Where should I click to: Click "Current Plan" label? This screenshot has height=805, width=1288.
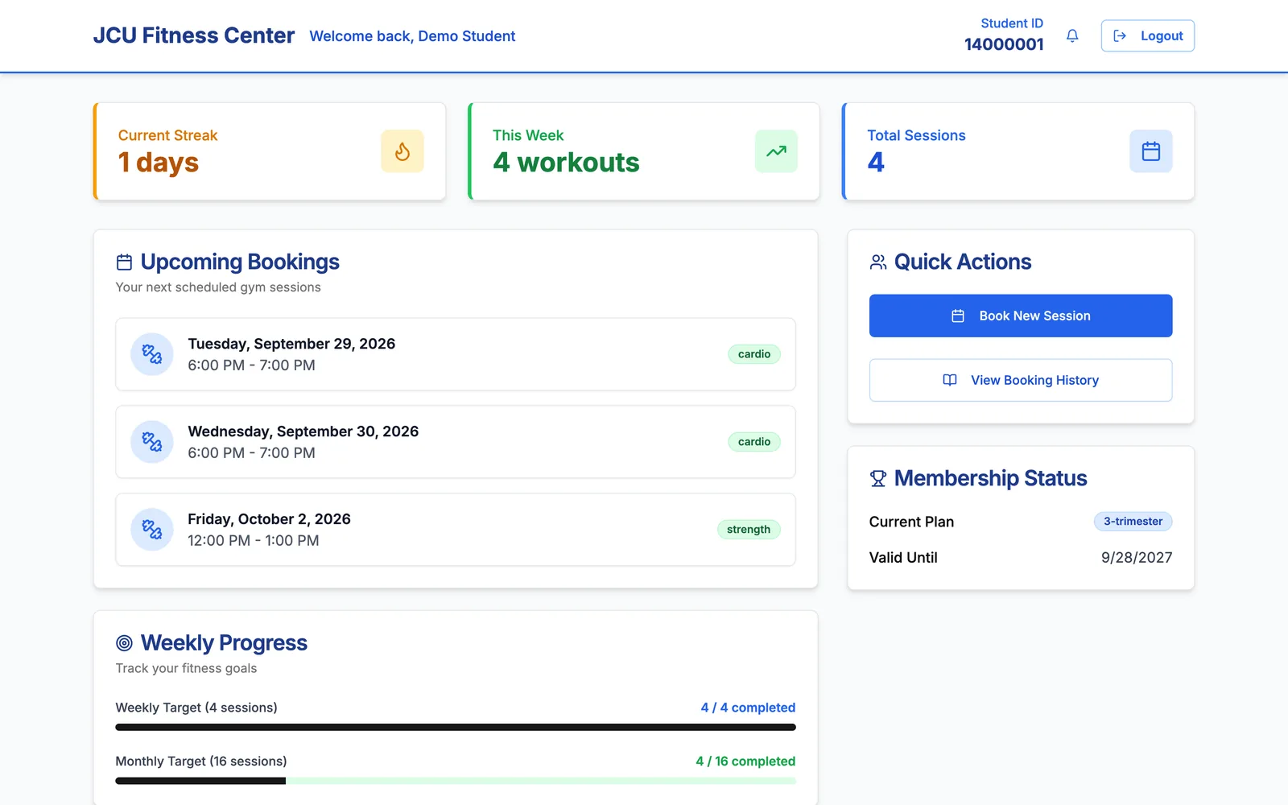pyautogui.click(x=911, y=522)
